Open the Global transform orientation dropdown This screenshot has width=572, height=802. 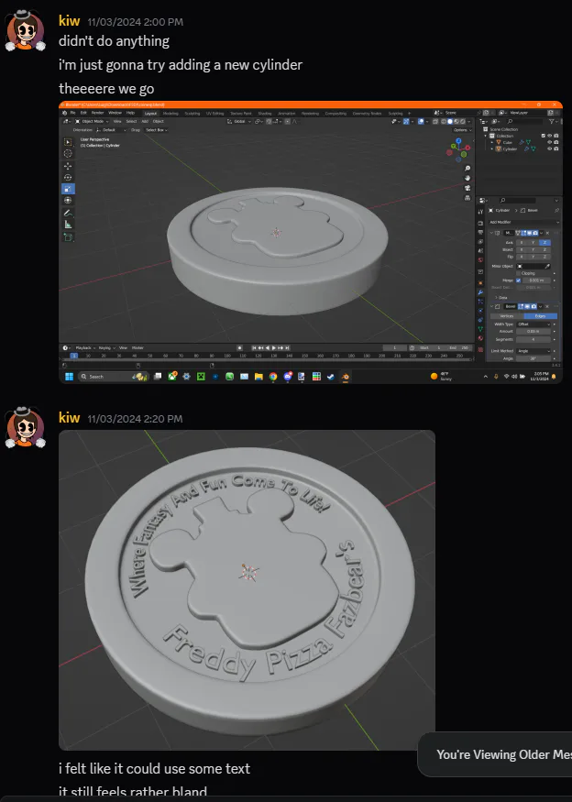(240, 121)
